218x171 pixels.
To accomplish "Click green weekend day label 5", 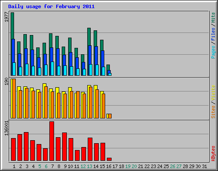I will pos(40,166).
